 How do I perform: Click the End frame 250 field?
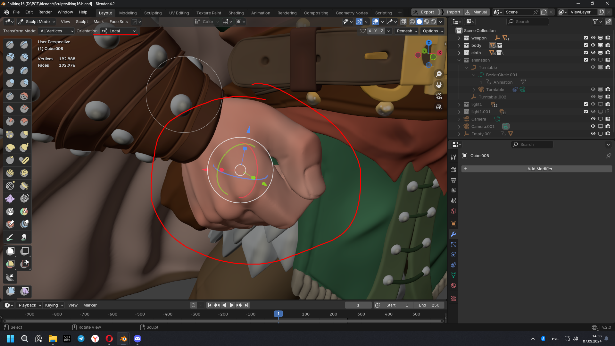[429, 305]
